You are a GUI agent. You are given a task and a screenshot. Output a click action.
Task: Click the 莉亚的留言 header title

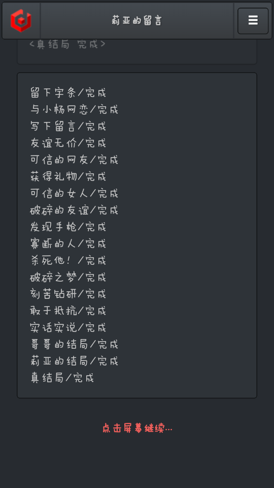pyautogui.click(x=136, y=21)
